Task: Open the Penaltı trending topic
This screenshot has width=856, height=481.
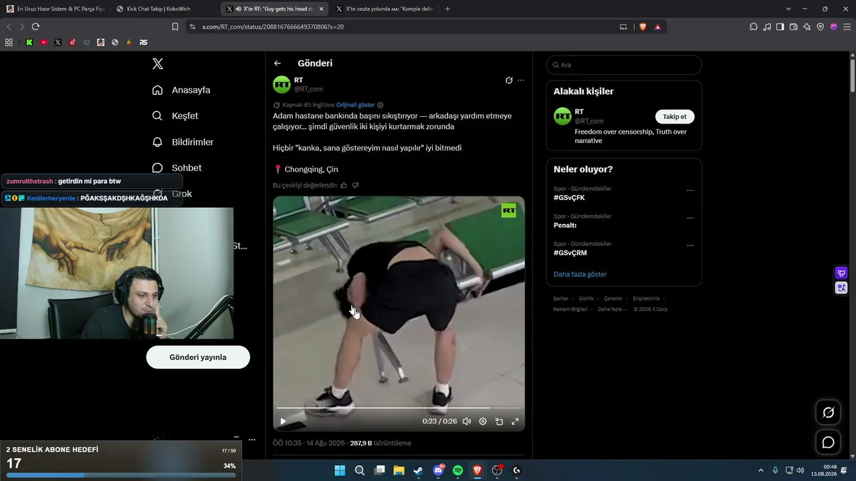Action: (565, 225)
